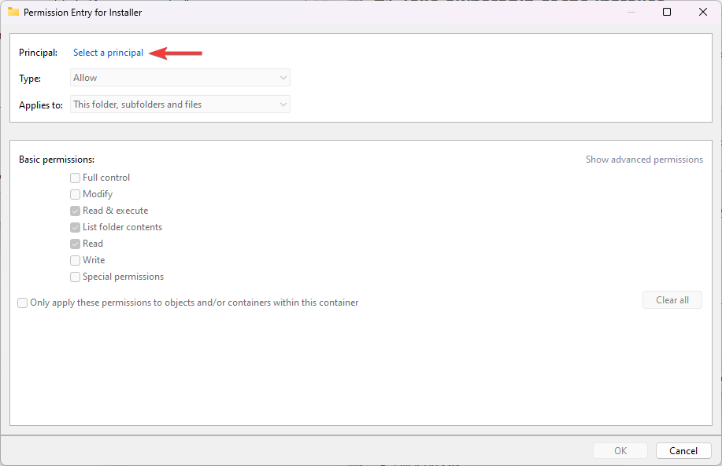This screenshot has height=466, width=722.
Task: Click the Clear all button
Action: [x=672, y=300]
